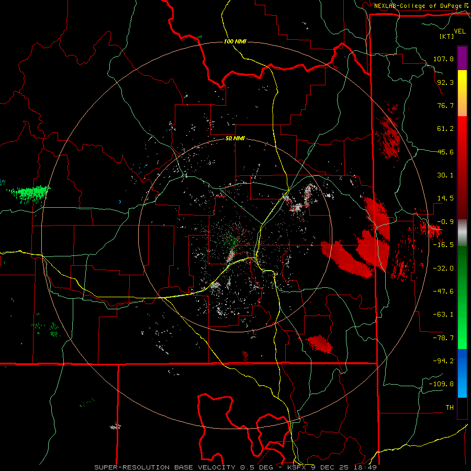This screenshot has width=471, height=471.
Task: Click the [KT] units label
Action: tap(447, 36)
